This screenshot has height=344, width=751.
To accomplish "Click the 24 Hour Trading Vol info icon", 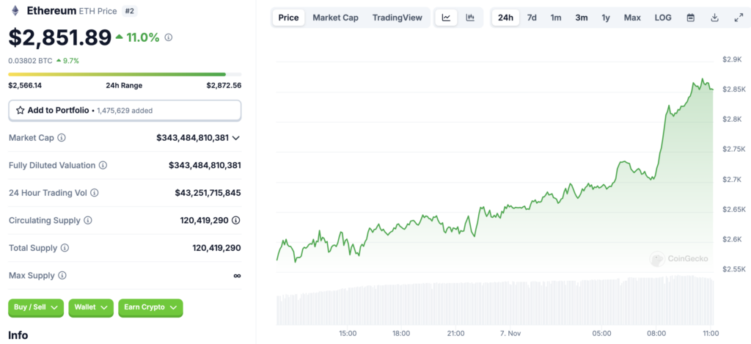I will [95, 193].
